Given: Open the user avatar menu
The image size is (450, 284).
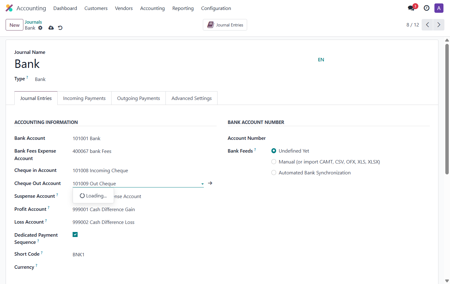Looking at the screenshot, I should 439,8.
